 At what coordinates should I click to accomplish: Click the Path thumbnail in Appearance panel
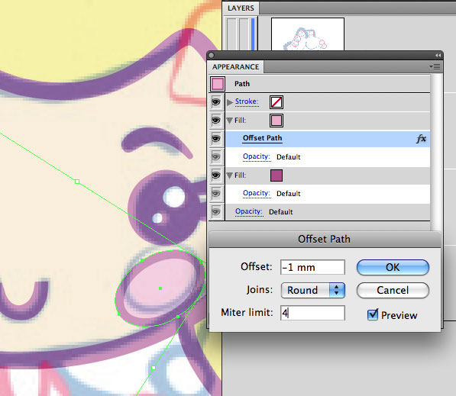pos(218,84)
